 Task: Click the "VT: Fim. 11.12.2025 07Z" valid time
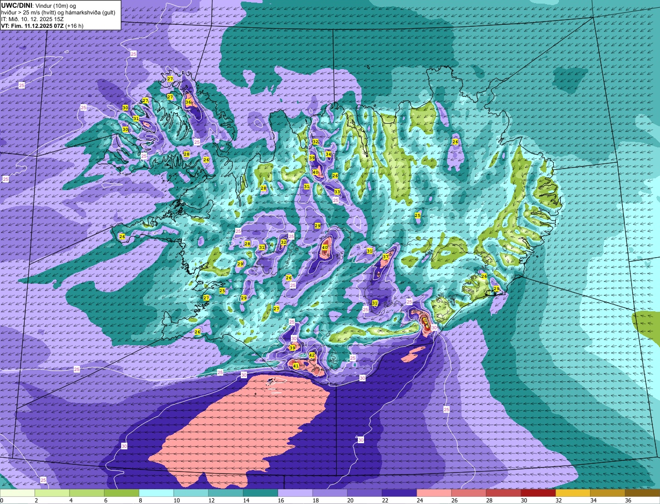pyautogui.click(x=32, y=25)
